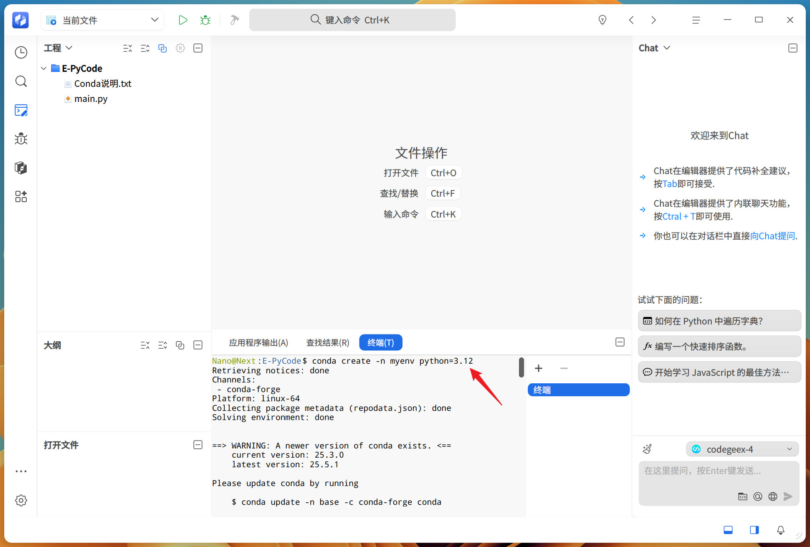Toggle editor linking in the project panel

[x=162, y=48]
